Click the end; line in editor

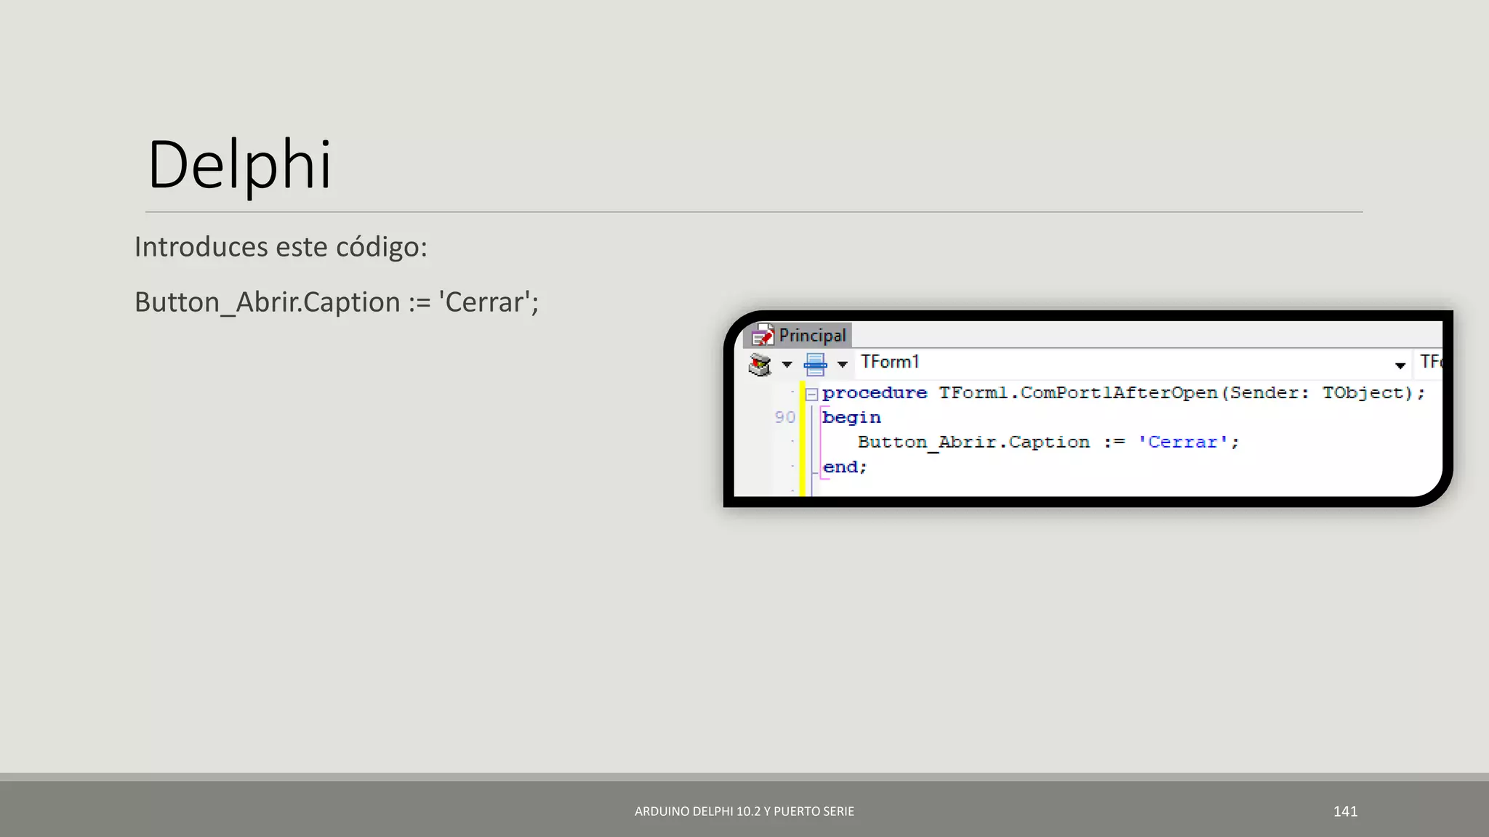tap(845, 467)
